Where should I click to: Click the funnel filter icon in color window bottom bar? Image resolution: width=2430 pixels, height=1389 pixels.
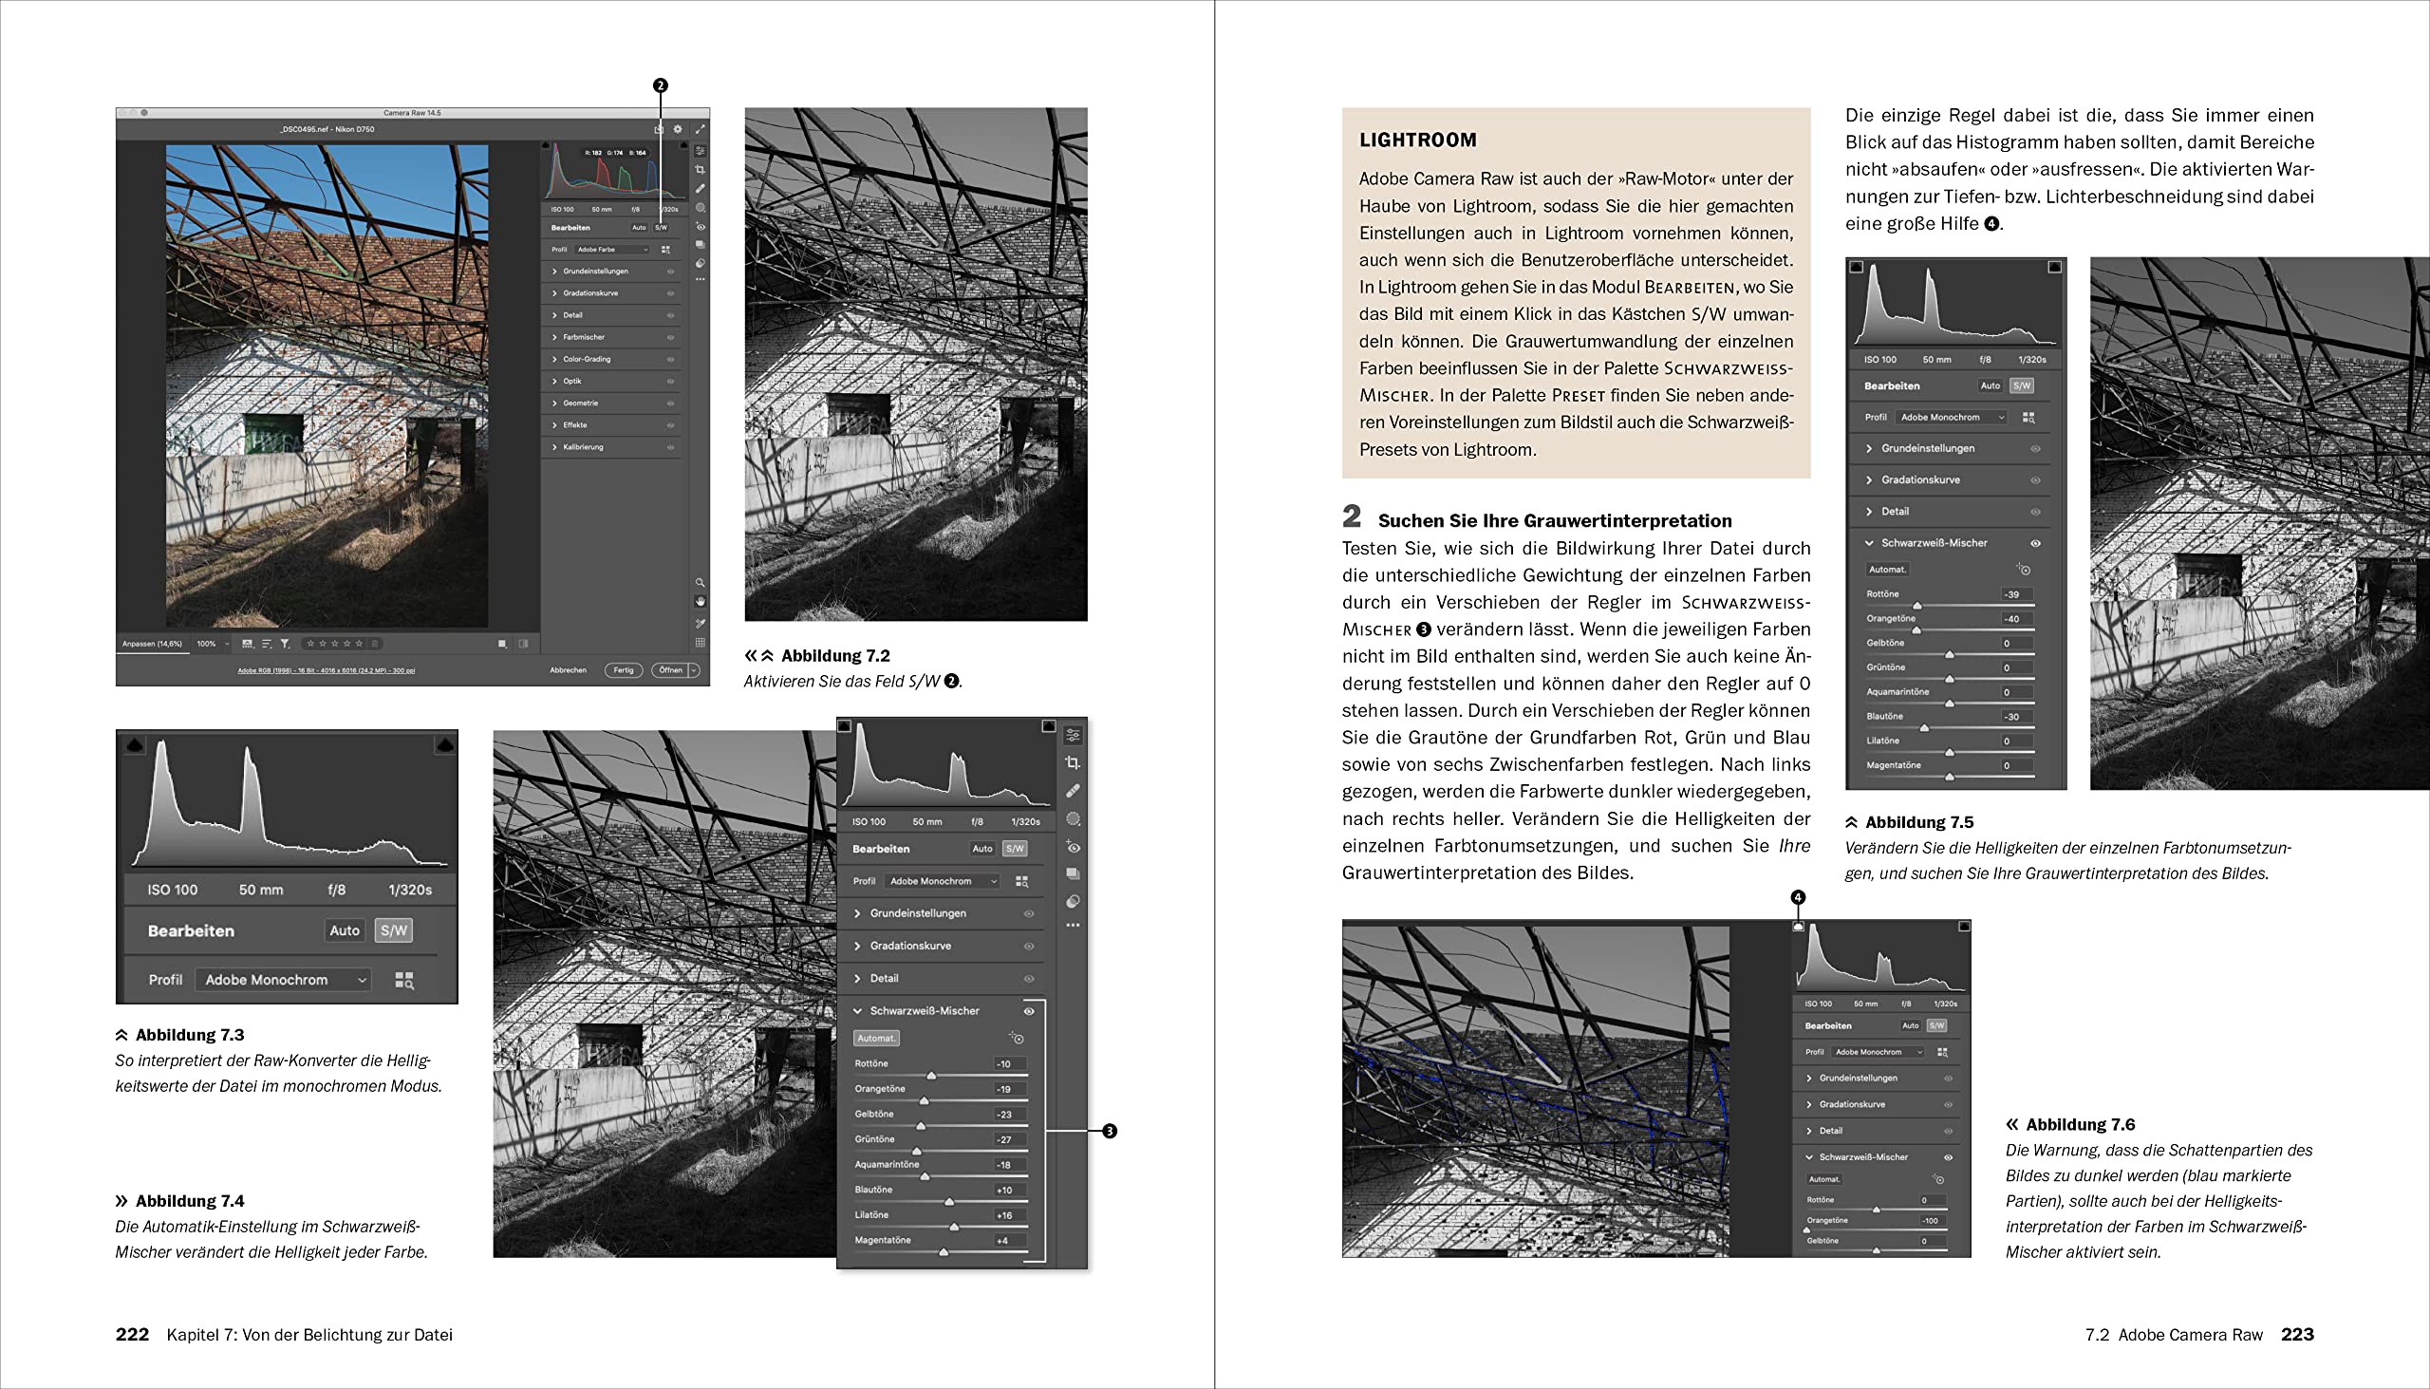pos(284,644)
